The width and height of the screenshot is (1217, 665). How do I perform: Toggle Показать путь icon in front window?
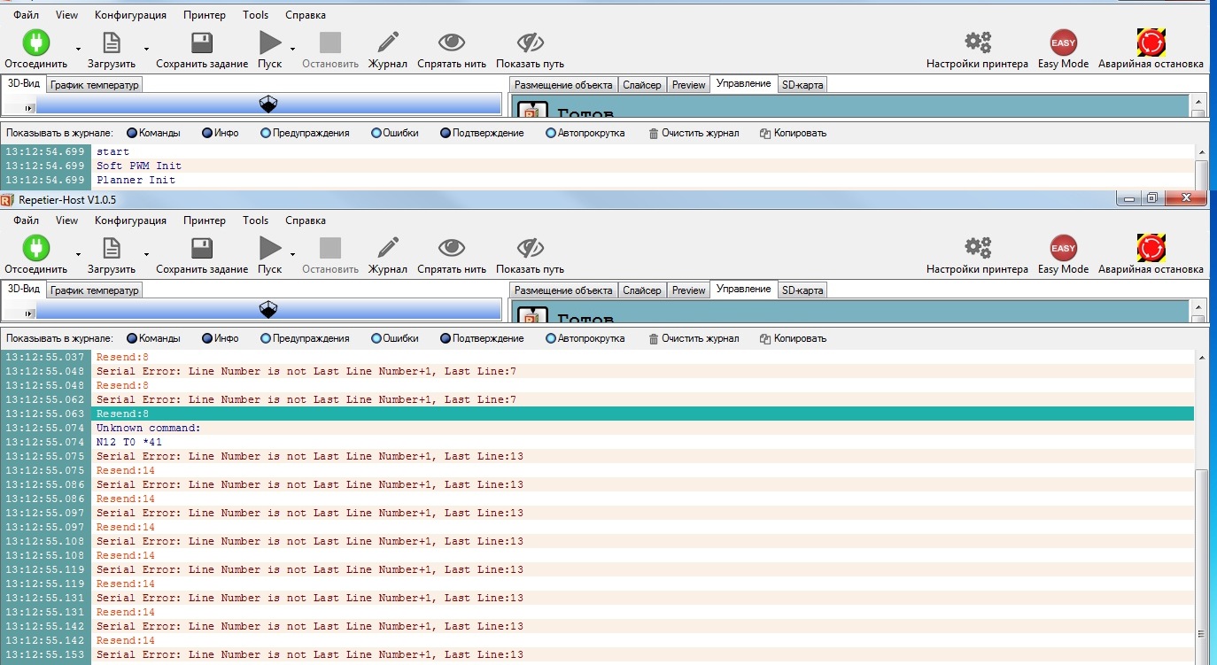pos(530,248)
